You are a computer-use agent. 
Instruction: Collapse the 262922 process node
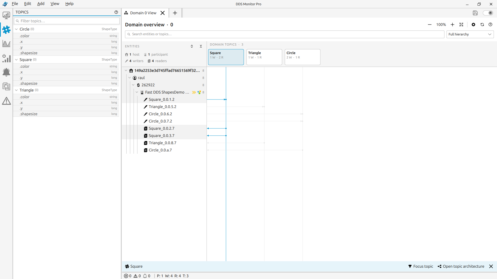tap(133, 85)
